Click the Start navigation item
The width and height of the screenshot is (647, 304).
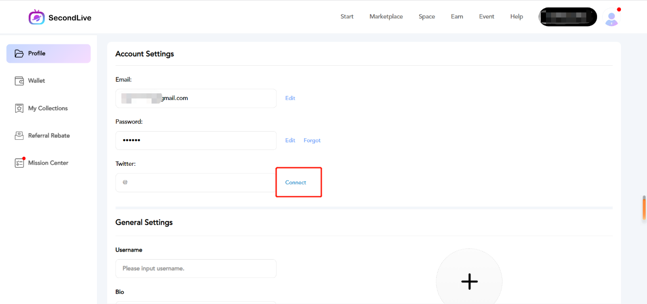pos(347,17)
